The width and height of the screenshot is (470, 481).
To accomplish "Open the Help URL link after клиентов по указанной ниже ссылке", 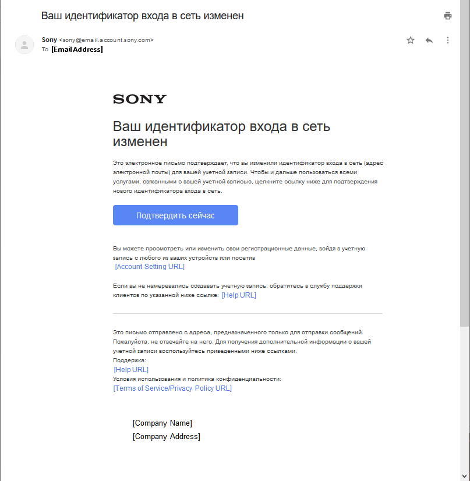I will tap(239, 295).
